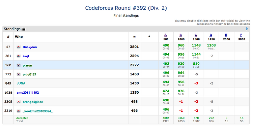Click exqt's problem D -2 cell

[x=211, y=56]
